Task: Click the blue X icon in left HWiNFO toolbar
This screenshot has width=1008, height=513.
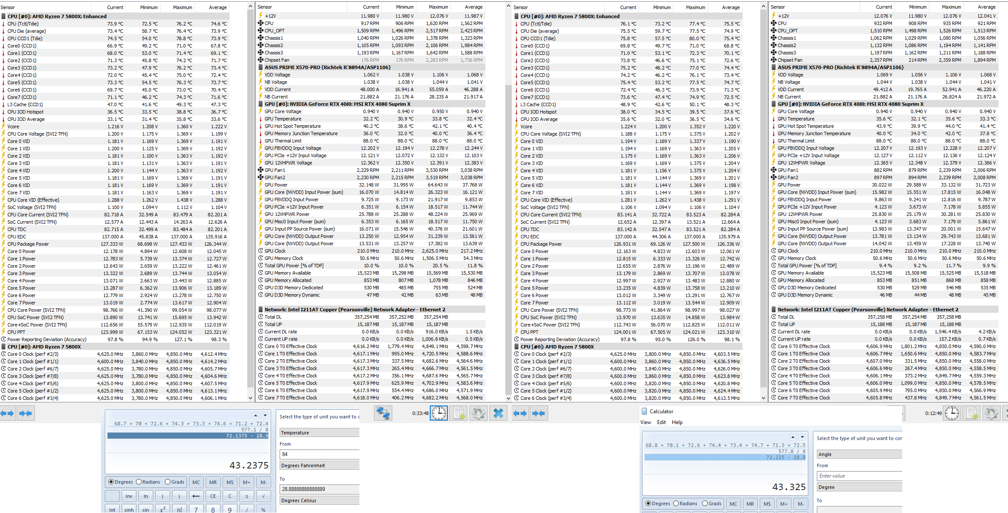Action: 498,413
